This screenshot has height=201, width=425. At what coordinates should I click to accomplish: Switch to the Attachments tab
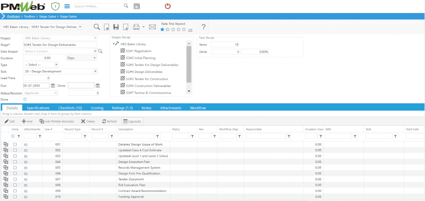[x=171, y=108]
